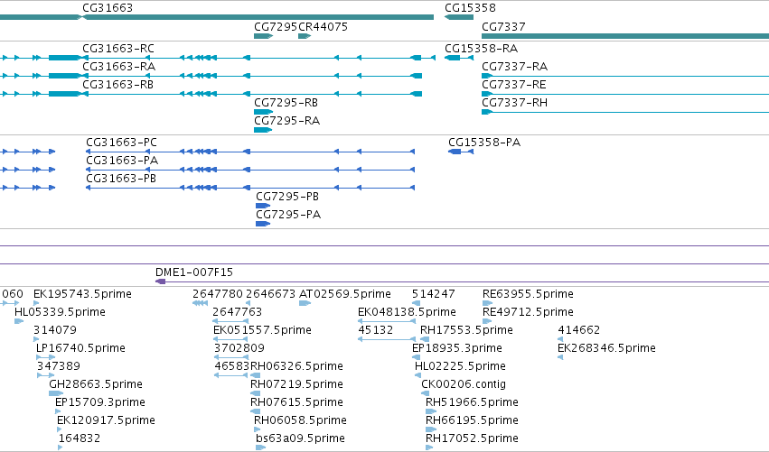769x452 pixels.
Task: Click the CG7295-PA protein arrow
Action: click(263, 225)
